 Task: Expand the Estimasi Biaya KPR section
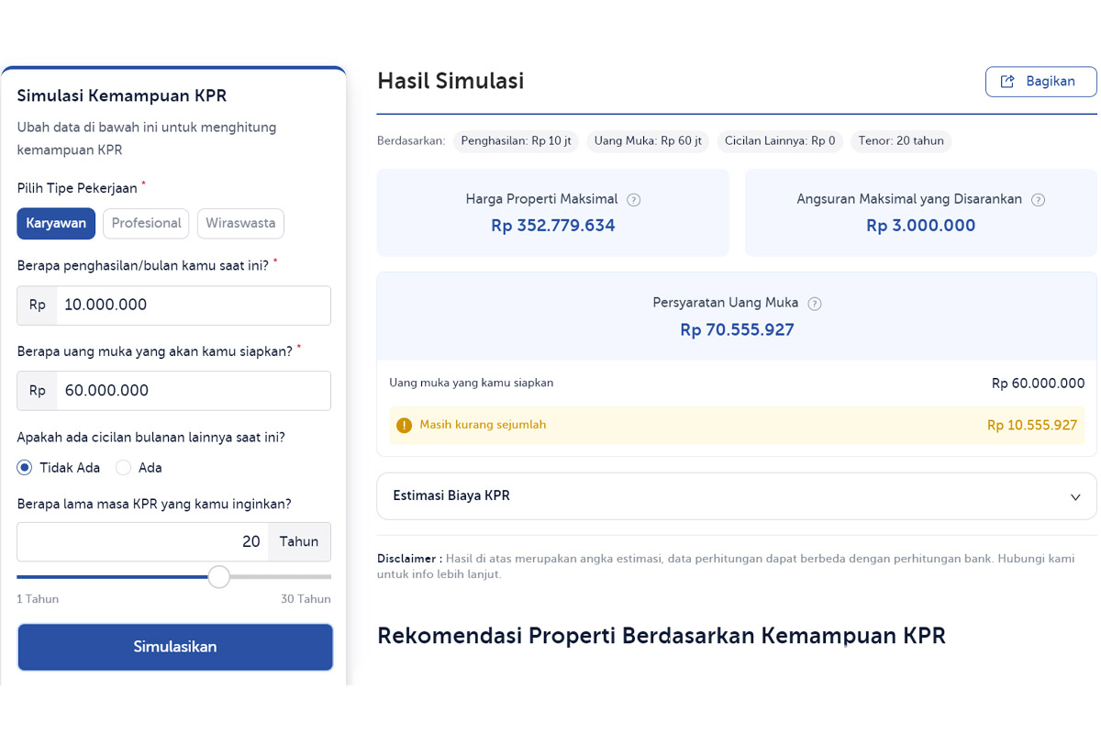[x=1074, y=496]
